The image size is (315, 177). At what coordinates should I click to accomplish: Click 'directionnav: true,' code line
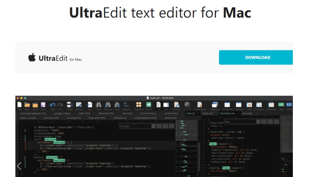click(48, 136)
